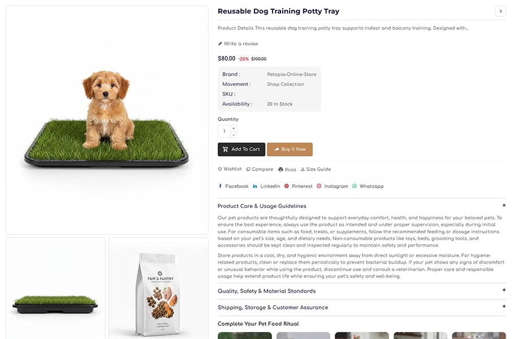Screen dimensions: 526x339
Task: Add the potty tray to cart
Action: tap(242, 149)
